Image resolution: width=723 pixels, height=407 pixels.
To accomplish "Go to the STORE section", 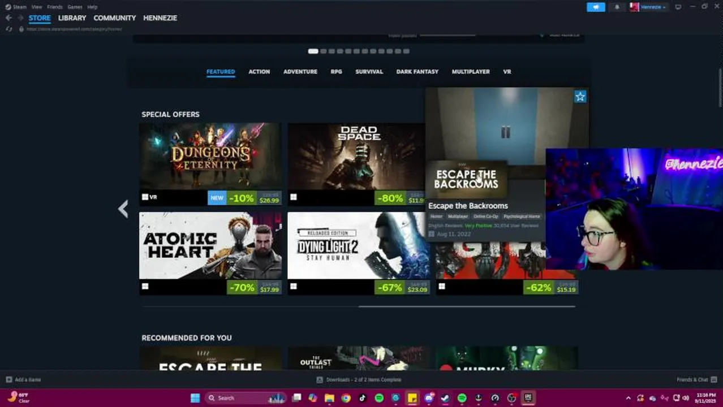I will [40, 18].
